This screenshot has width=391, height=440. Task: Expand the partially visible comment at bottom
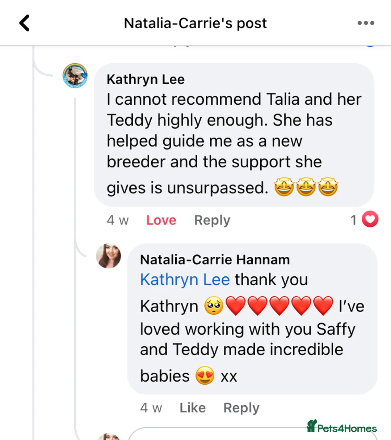click(x=253, y=436)
